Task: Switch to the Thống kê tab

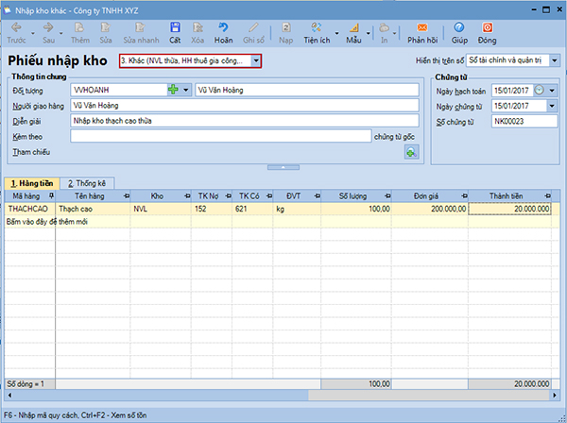Action: click(x=85, y=182)
